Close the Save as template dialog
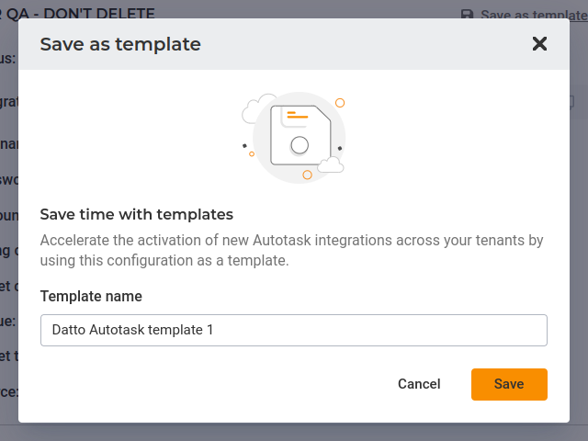The image size is (588, 441). click(539, 44)
